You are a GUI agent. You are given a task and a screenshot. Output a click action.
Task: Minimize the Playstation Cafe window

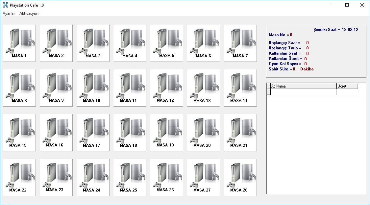point(332,5)
